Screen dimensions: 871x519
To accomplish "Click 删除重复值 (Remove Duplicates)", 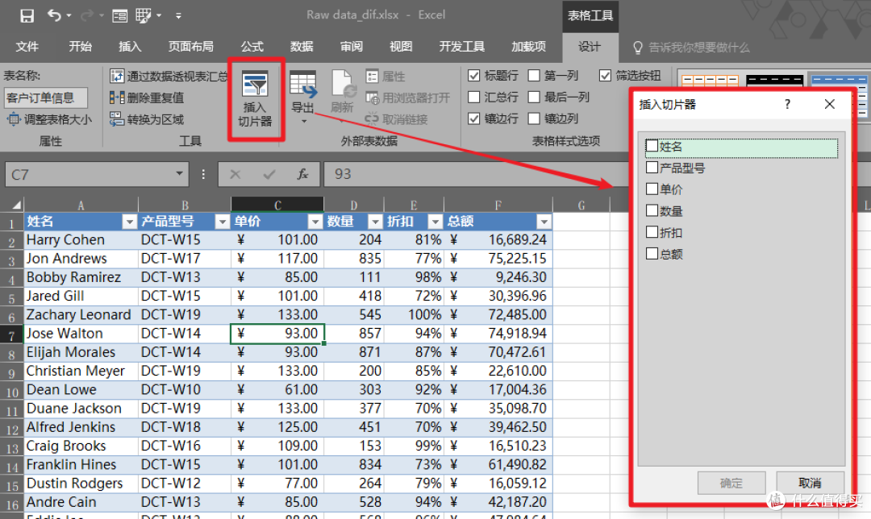I will [147, 98].
